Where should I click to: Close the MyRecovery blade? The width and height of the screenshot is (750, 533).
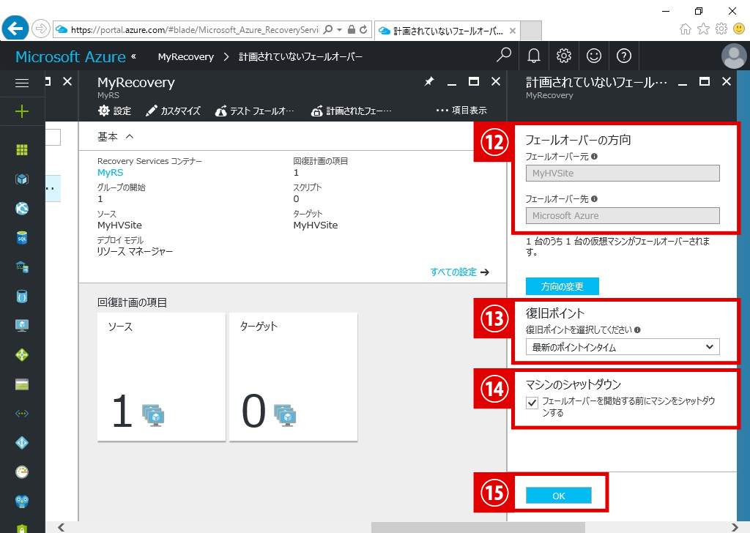[496, 82]
